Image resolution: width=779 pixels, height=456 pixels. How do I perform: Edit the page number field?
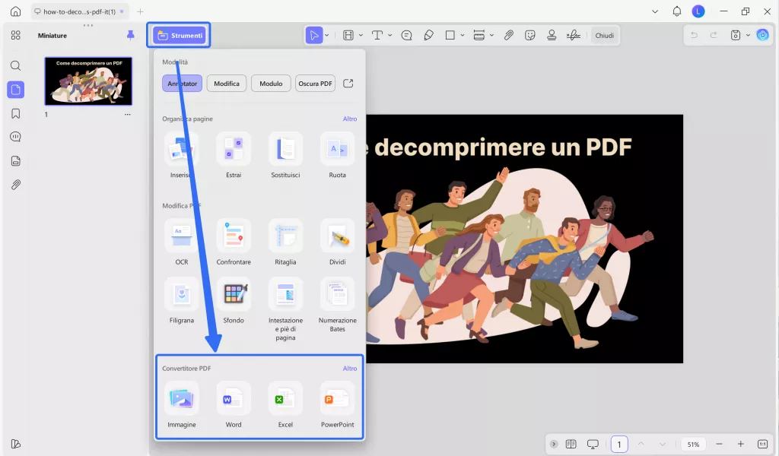click(619, 444)
